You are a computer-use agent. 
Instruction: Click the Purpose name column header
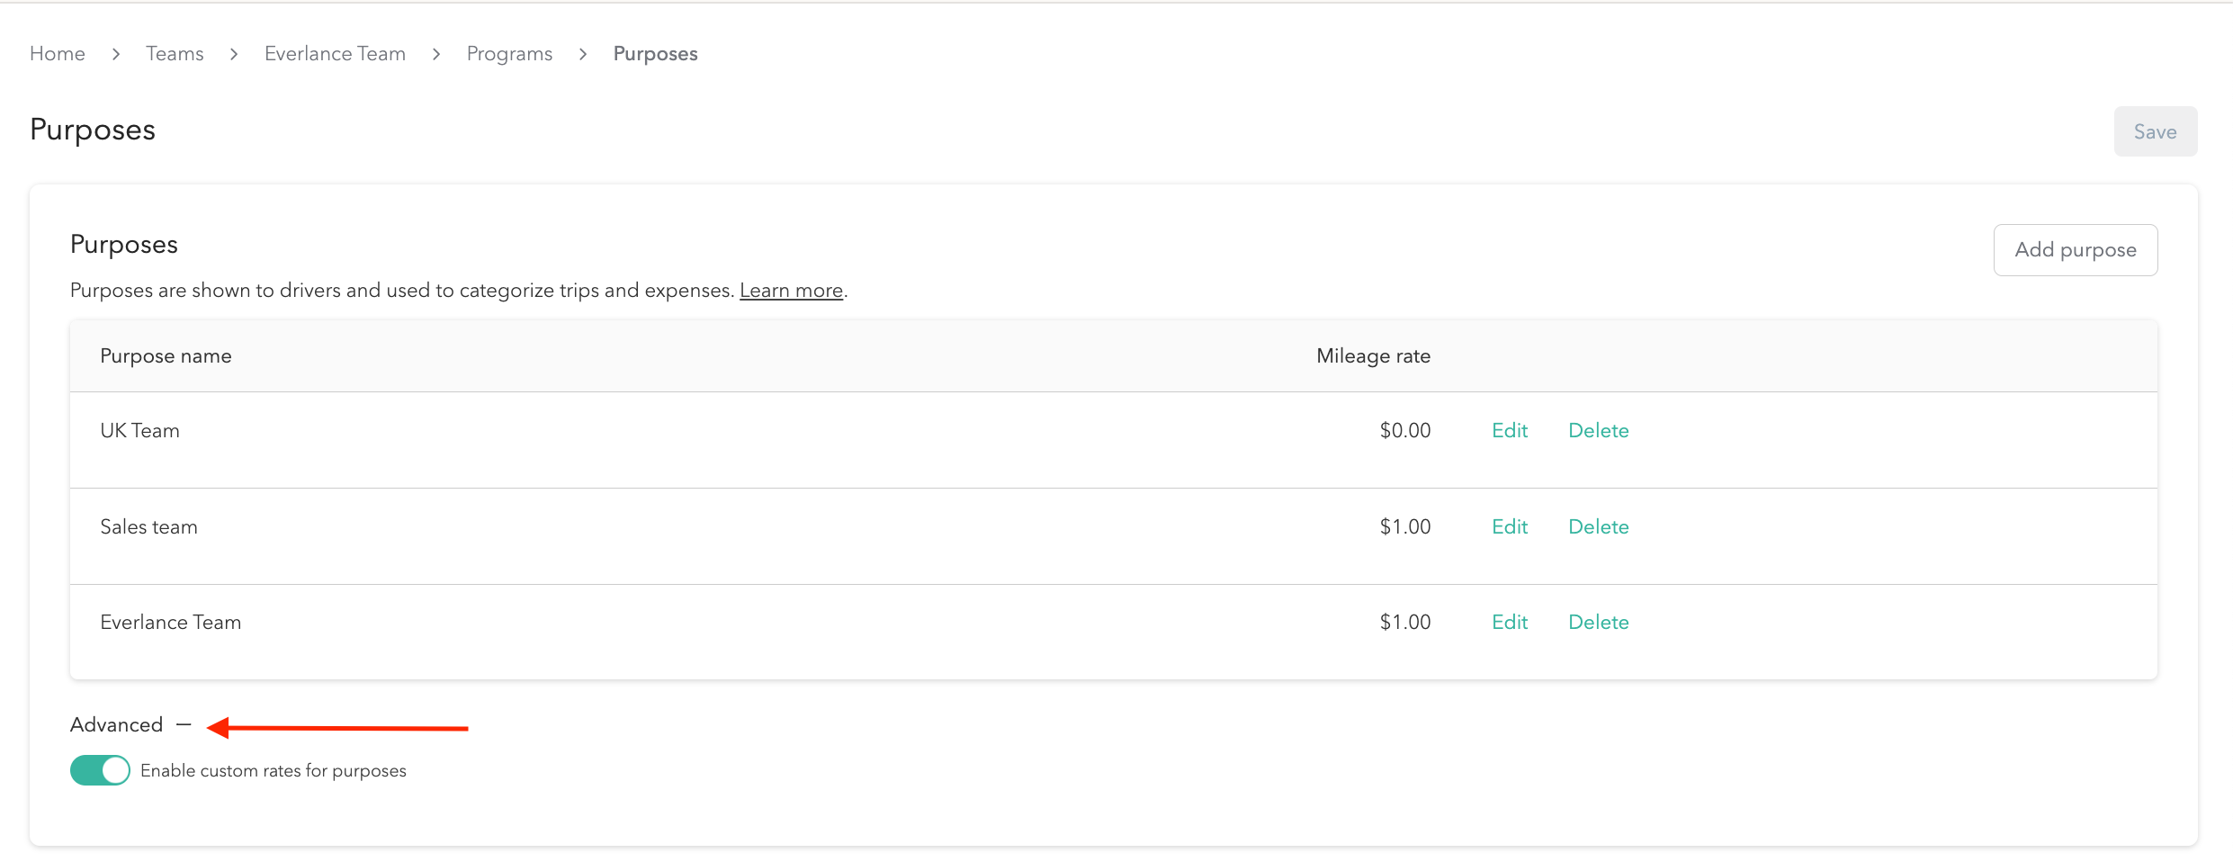point(166,356)
